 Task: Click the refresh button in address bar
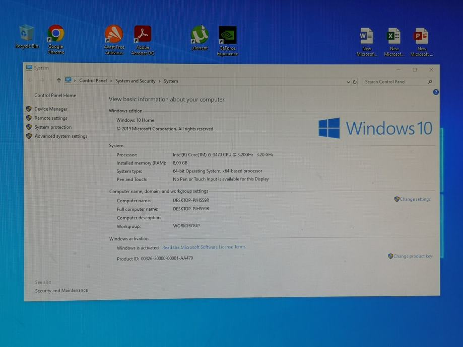coord(355,82)
